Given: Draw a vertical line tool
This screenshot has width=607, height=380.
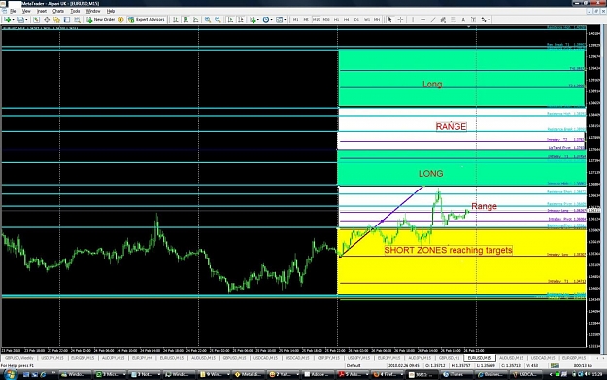Looking at the screenshot, I should coord(413,19).
